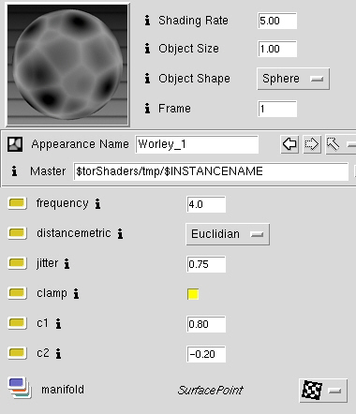Image resolution: width=356 pixels, height=414 pixels.
Task: Click the Worley sphere preview thumbnail
Action: pyautogui.click(x=67, y=65)
